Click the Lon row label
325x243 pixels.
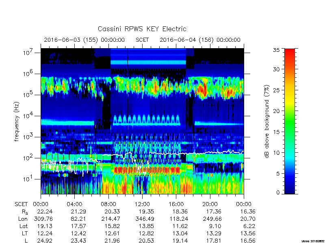[x=23, y=219]
